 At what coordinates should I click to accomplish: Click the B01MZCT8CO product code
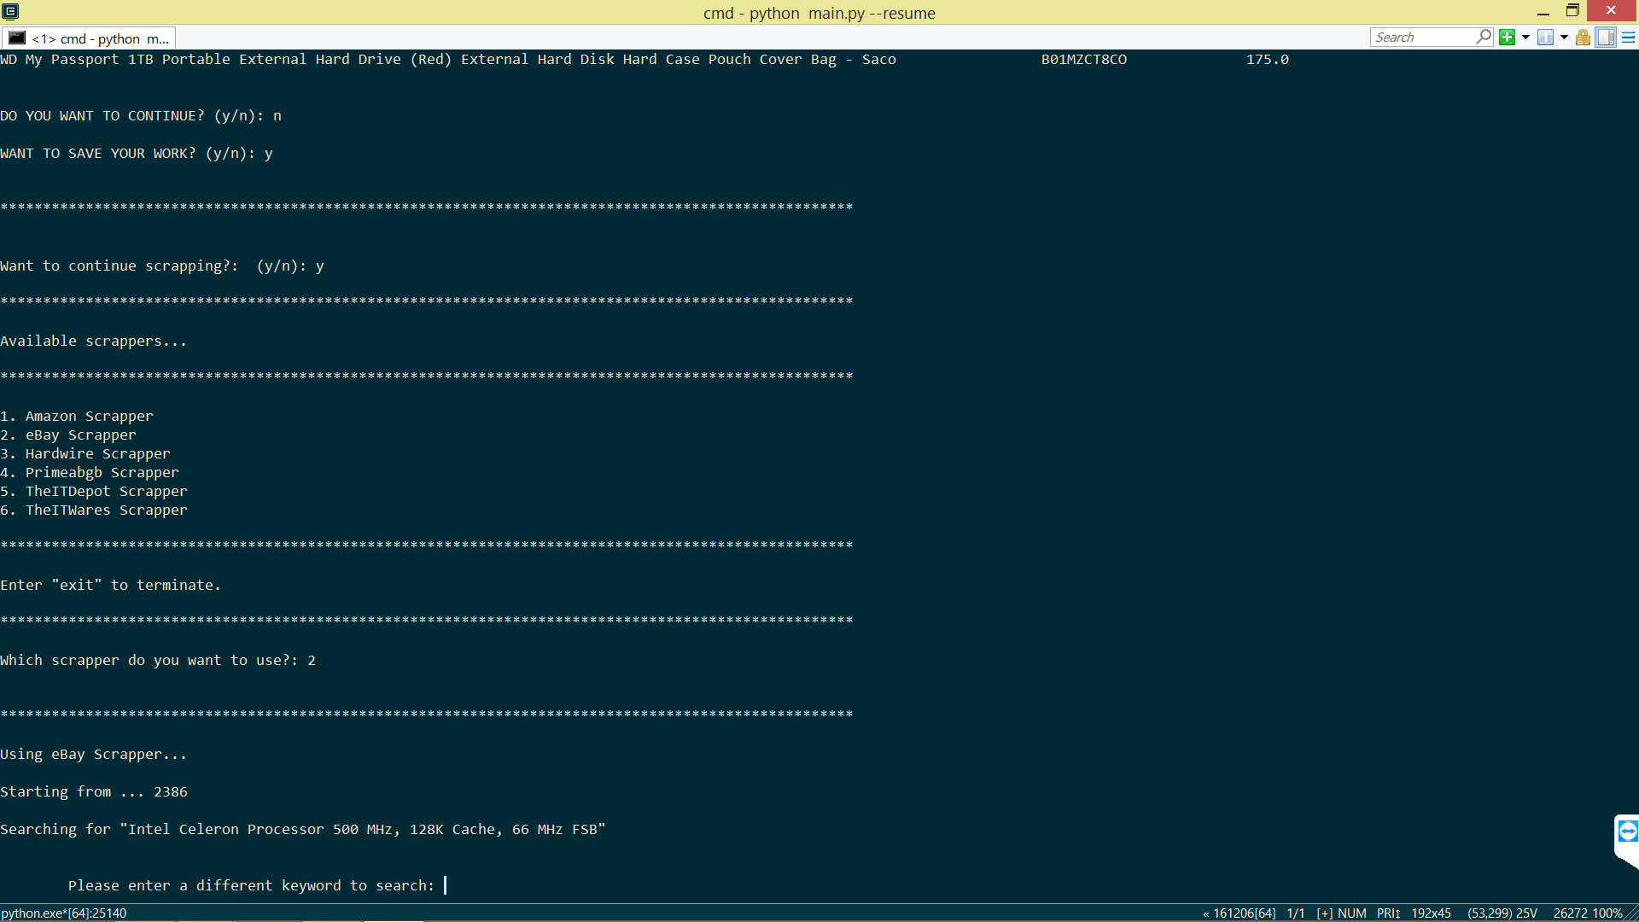click(1084, 59)
